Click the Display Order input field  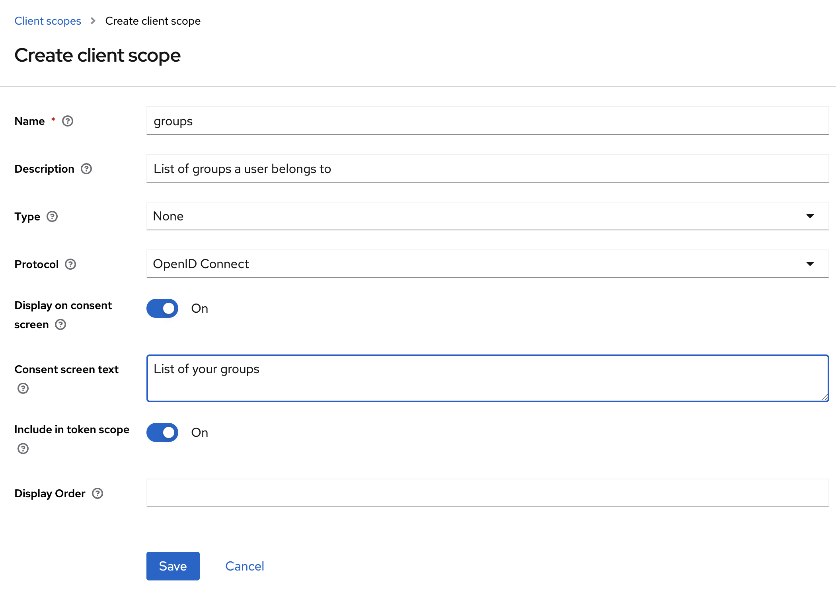[x=487, y=493]
